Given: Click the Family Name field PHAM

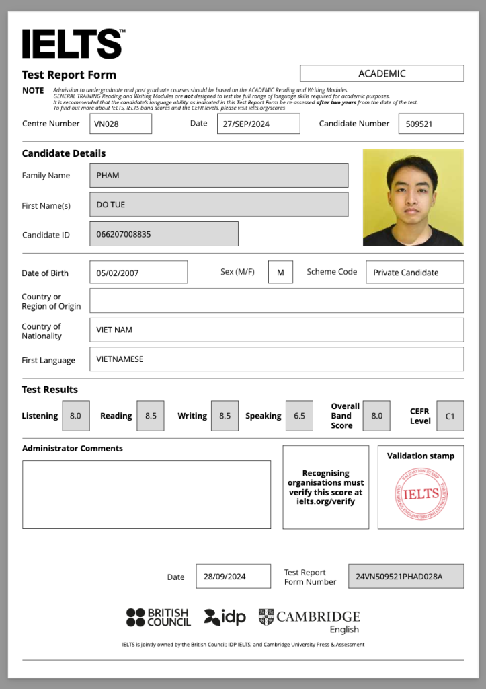Looking at the screenshot, I should pyautogui.click(x=219, y=176).
